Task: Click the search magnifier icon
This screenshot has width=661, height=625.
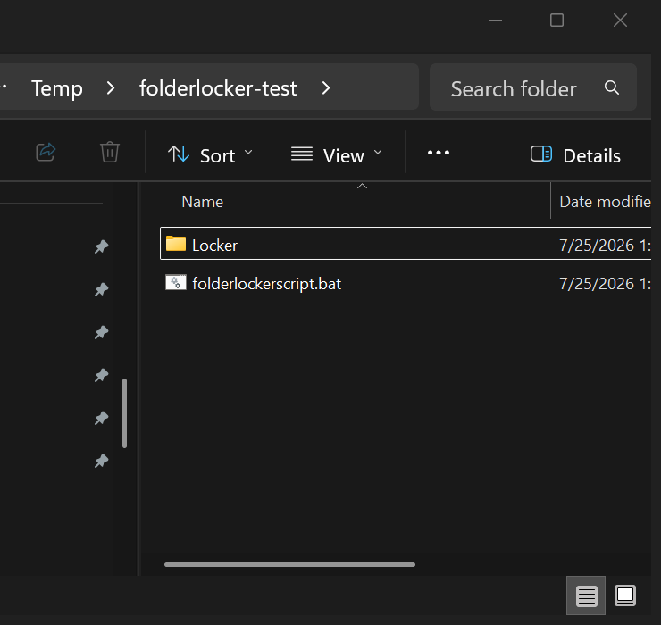Action: [x=612, y=87]
